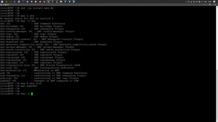Image resolution: width=218 pixels, height=122 pixels.
Task: Click the 'dnf-copr (8)' row
Action: (x=28, y=34)
